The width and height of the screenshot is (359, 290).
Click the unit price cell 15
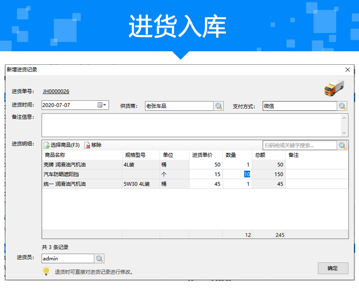(x=206, y=174)
